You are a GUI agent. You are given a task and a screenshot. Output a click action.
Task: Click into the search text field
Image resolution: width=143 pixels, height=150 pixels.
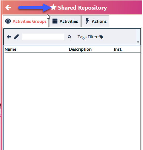(x=43, y=37)
